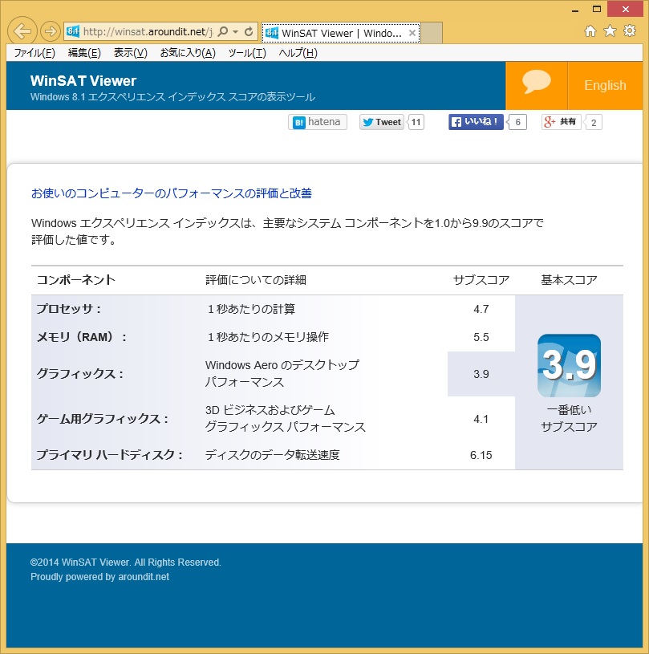Switch language with English button
This screenshot has height=654, width=649.
click(x=605, y=86)
